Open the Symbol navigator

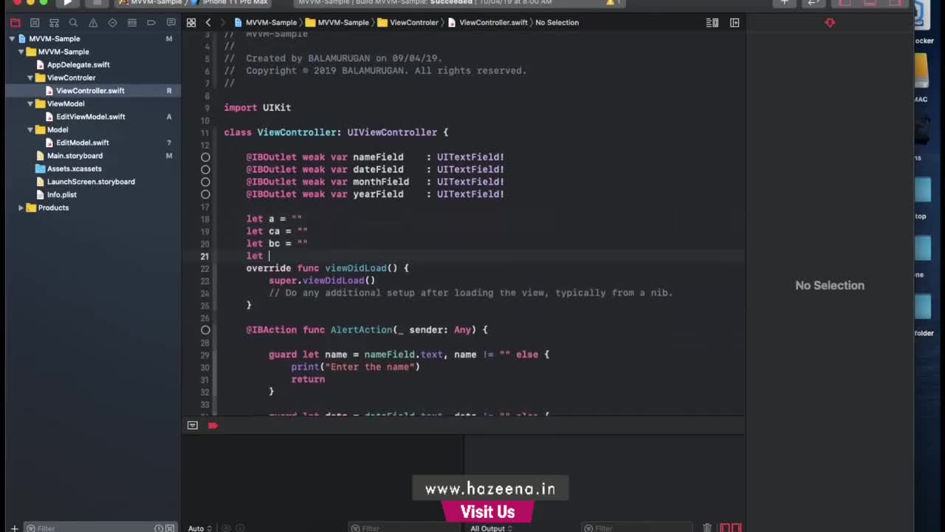54,23
